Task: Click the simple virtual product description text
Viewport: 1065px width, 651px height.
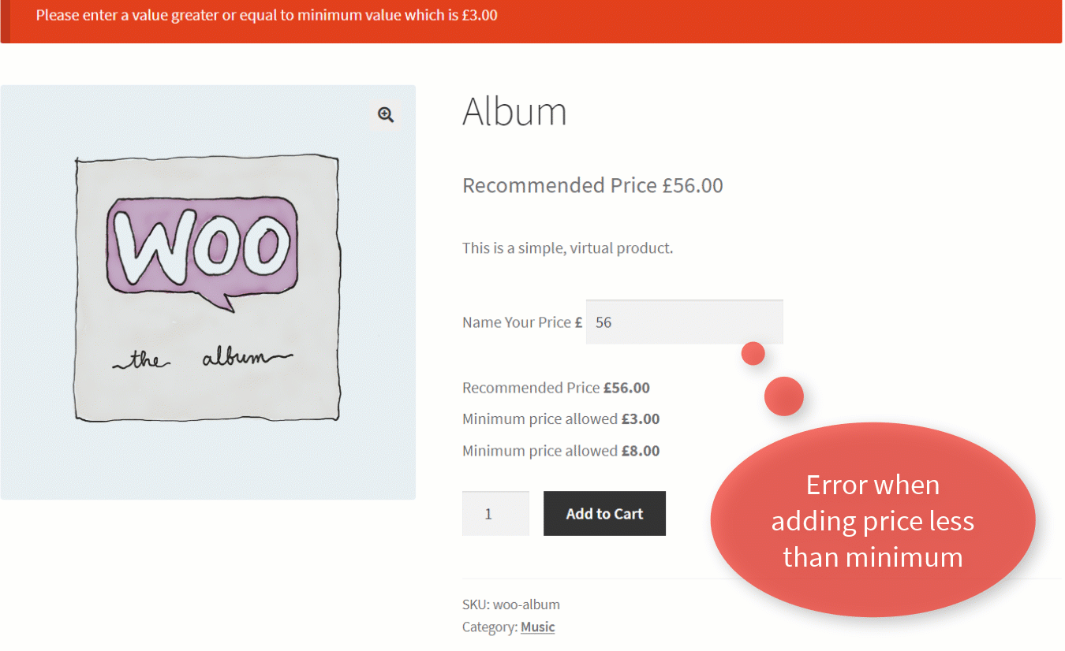Action: pos(567,248)
